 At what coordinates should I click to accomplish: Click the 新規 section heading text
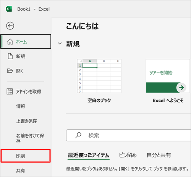click(73, 44)
